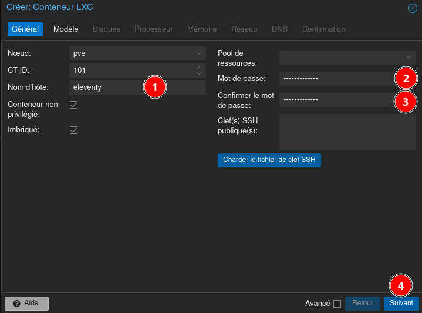Click the Mot de passe field

coord(335,79)
